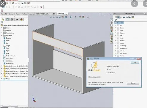
Task: Open the PropertyManager tab icon
Action: (x=7, y=19)
